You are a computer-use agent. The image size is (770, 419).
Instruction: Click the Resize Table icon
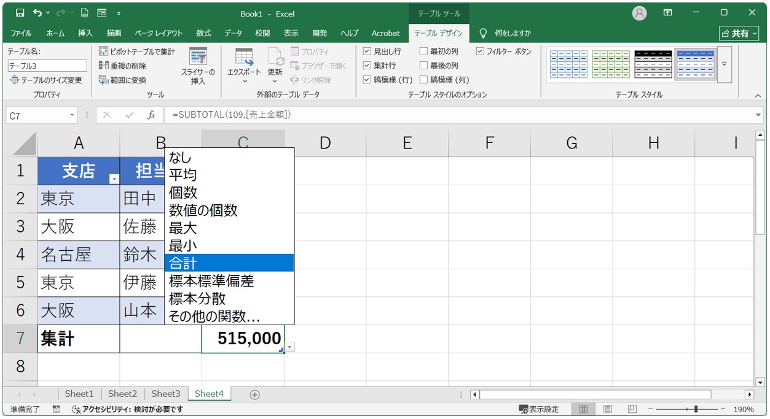(14, 80)
